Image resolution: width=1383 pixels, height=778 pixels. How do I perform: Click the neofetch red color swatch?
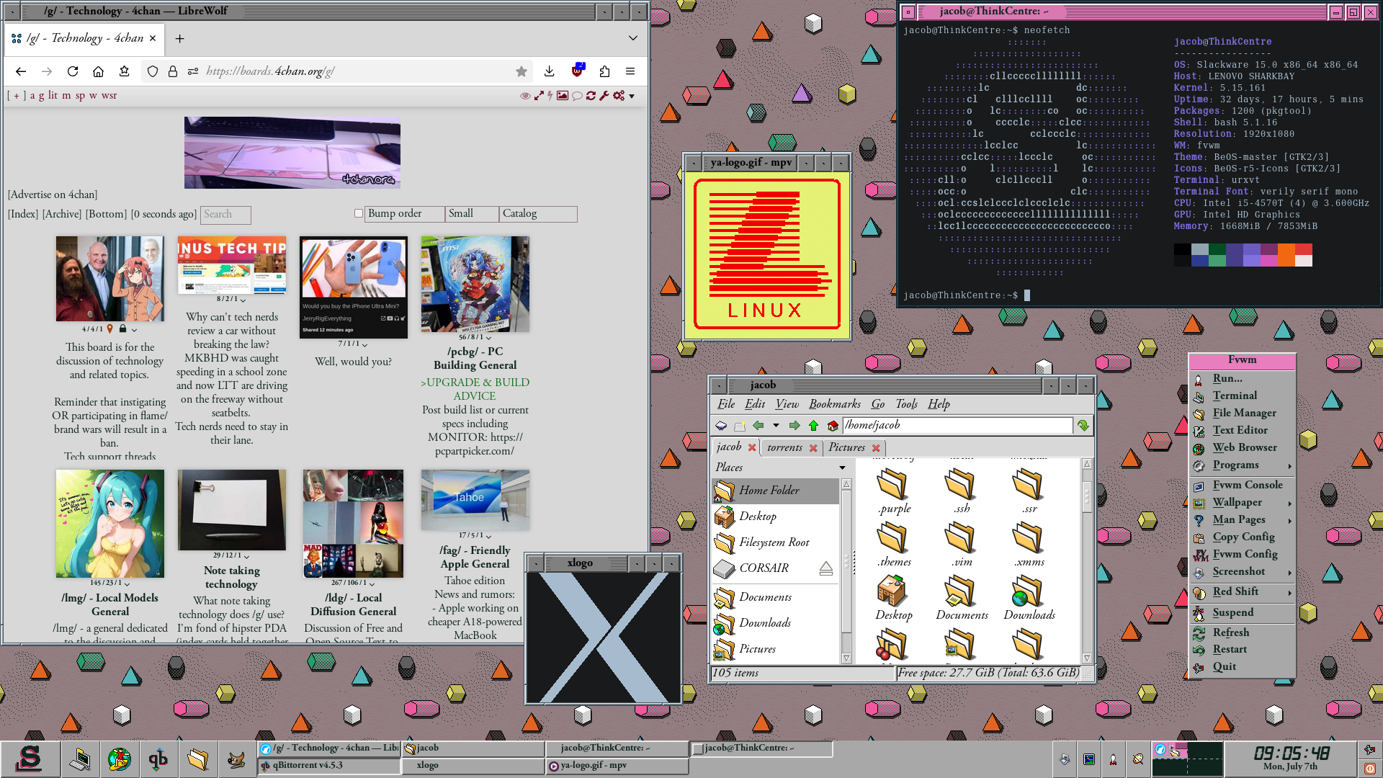click(1304, 250)
